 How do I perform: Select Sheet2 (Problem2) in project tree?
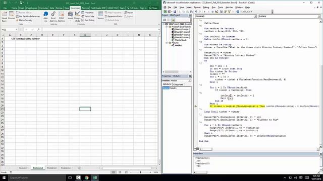click(182, 32)
